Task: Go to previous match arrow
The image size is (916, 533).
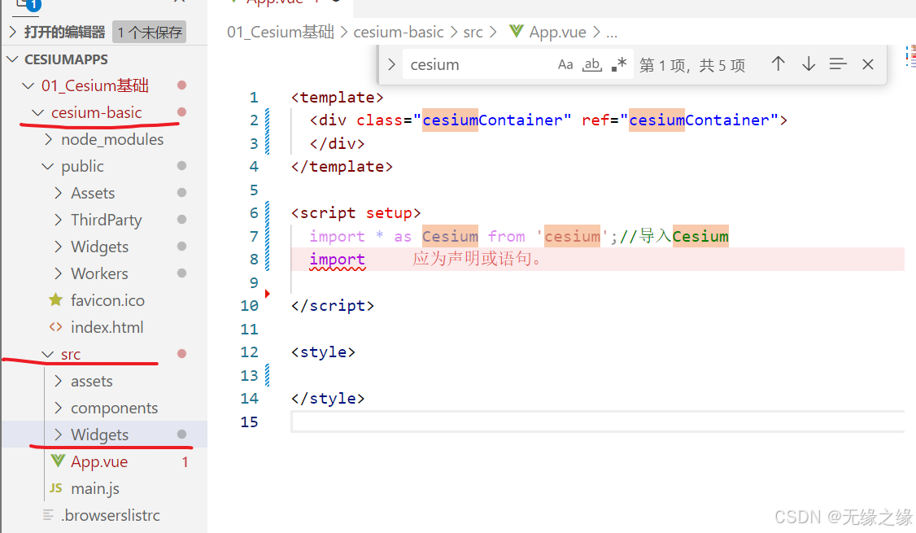Action: tap(778, 63)
